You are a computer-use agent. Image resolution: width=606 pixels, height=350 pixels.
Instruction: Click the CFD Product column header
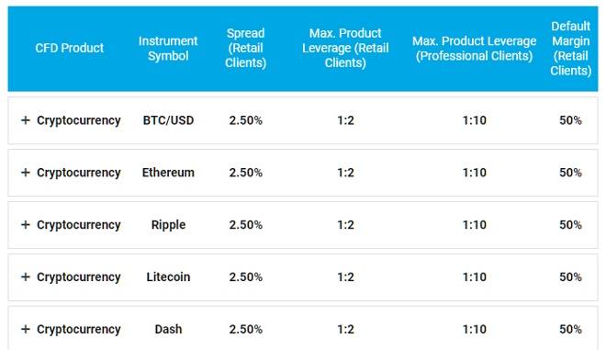coord(70,48)
